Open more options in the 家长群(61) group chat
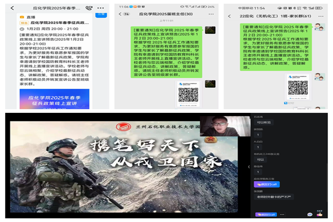 pyautogui.click(x=321, y=16)
